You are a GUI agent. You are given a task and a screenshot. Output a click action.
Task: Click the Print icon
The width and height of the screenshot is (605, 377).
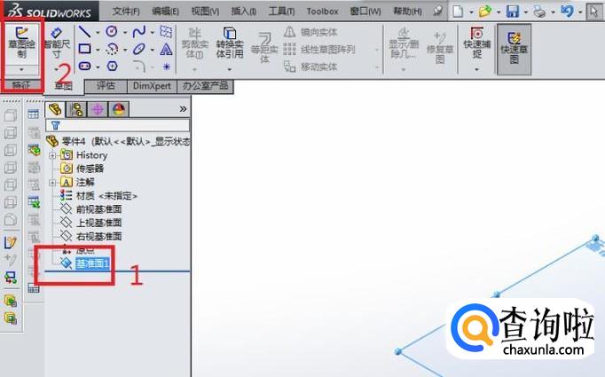[x=539, y=12]
